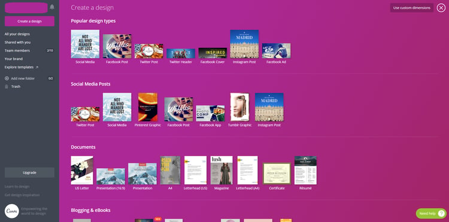Open Shared with you
This screenshot has width=449, height=222.
click(x=17, y=42)
